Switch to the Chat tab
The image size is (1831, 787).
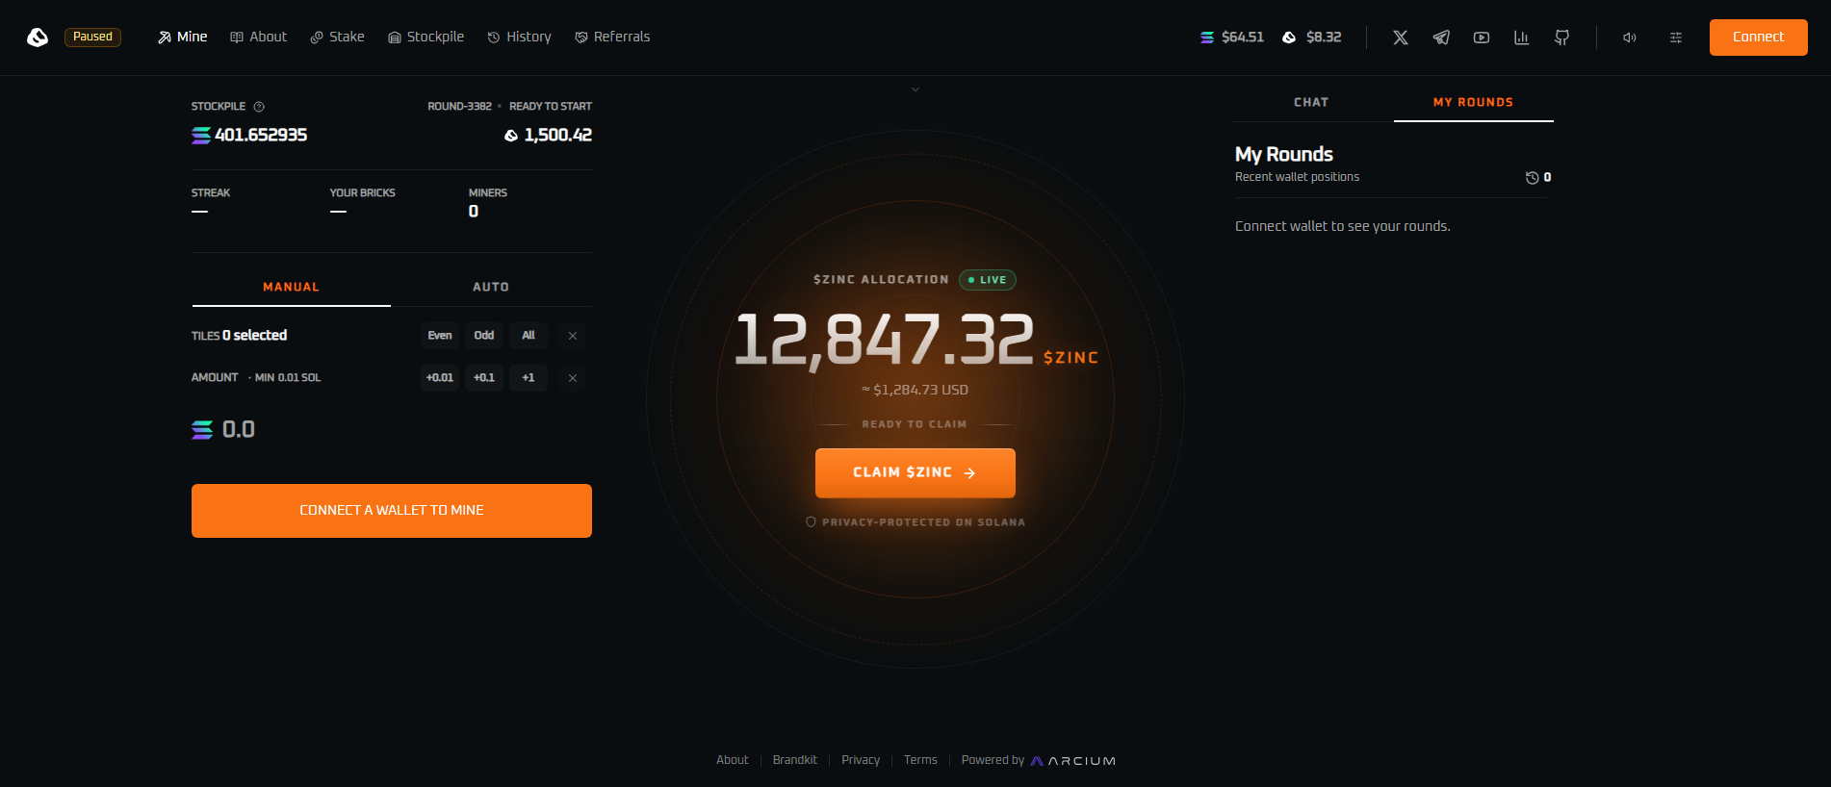(x=1311, y=102)
